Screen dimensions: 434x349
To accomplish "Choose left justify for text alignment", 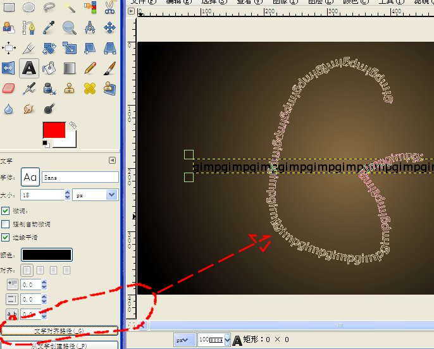I will click(x=27, y=270).
